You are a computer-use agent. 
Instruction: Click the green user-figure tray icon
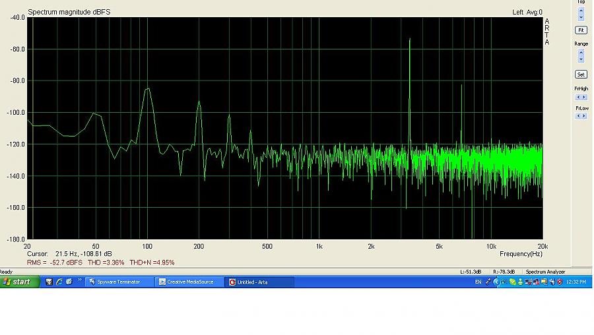(520, 282)
